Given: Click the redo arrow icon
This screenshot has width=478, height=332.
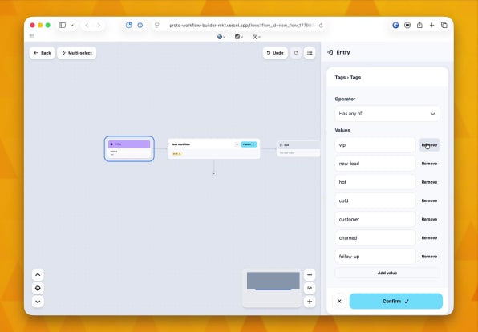Looking at the screenshot, I should [296, 53].
